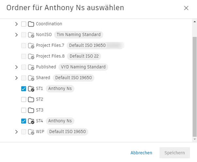Uncheck the ST1 folder checkbox
Viewport: 197px width, 162px height.
[x=24, y=89]
